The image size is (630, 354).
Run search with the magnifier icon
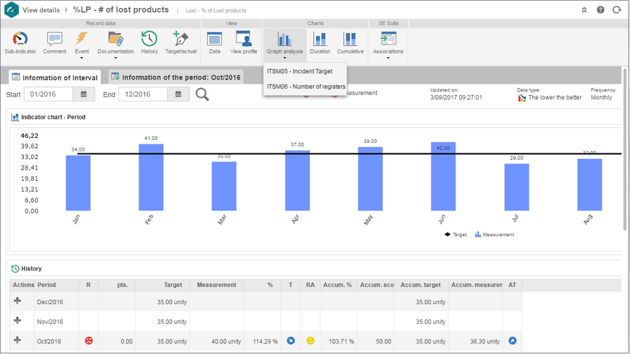[x=202, y=94]
